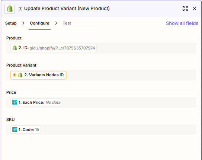This screenshot has height=160, width=202.
Task: Click empty area of Product Variant field
Action: point(131,76)
